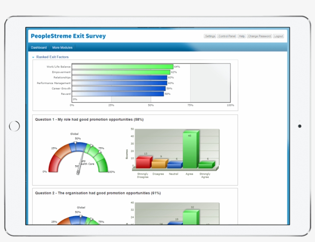Click the Performance Management bar
Image resolution: width=315 pixels, height=242 pixels.
(119, 83)
